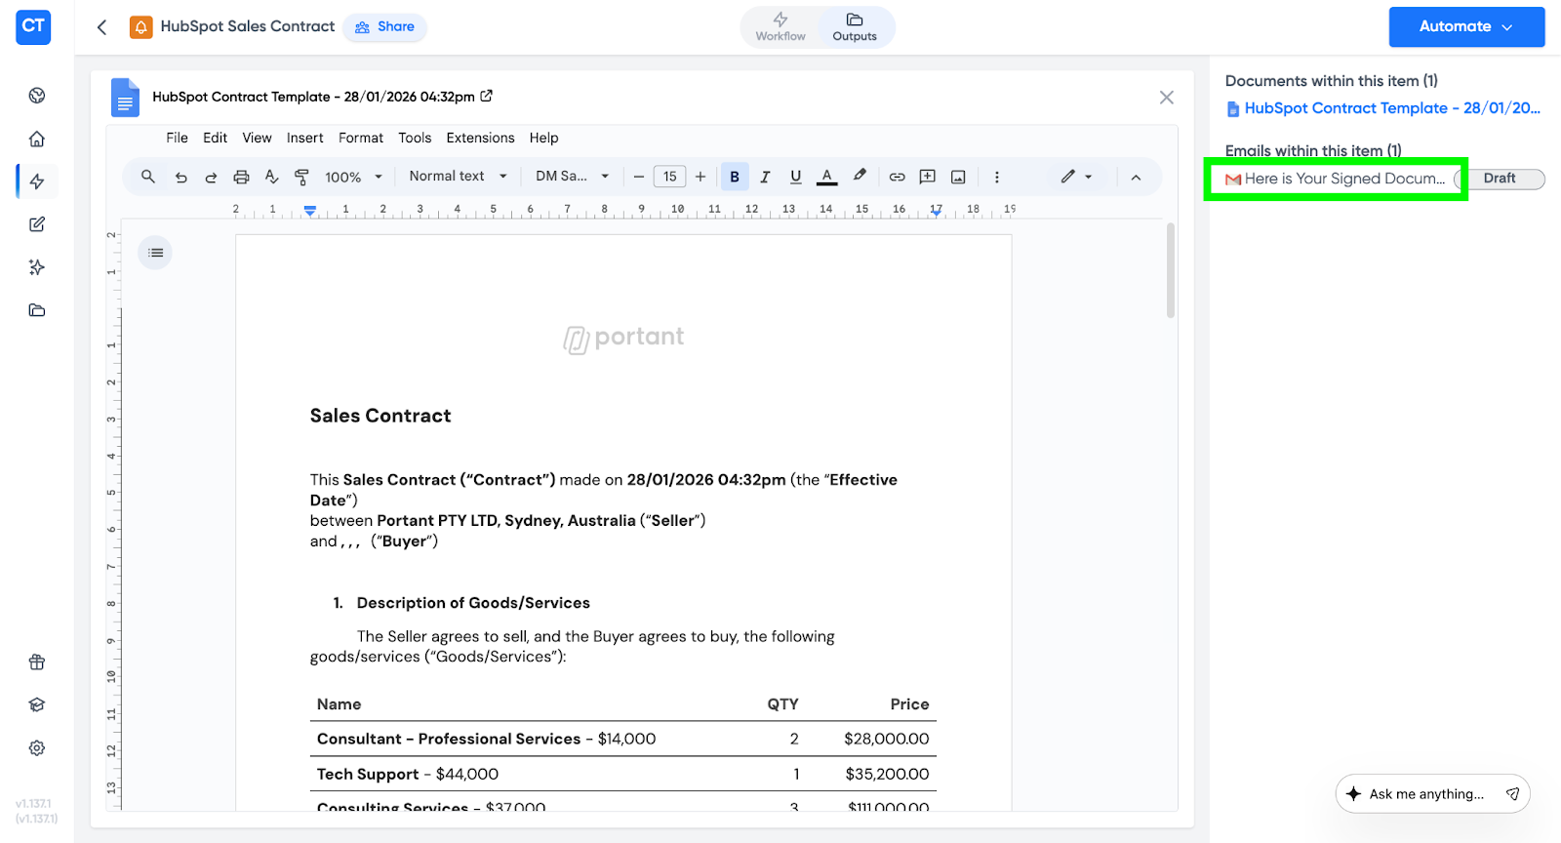Viewport: 1561px width, 843px height.
Task: Open the home icon in left sidebar
Action: tap(37, 139)
